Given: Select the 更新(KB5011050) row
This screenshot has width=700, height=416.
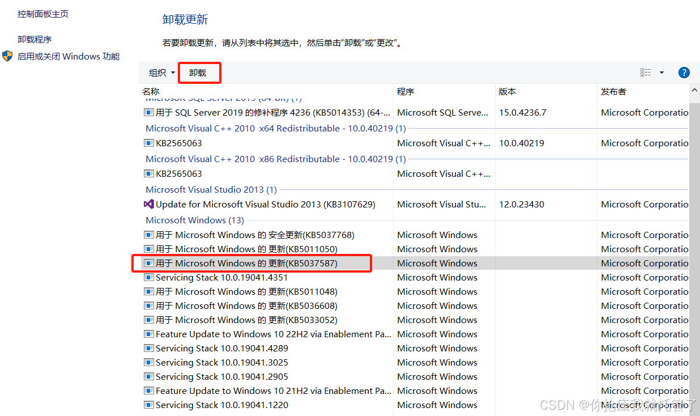Looking at the screenshot, I should pyautogui.click(x=415, y=249).
